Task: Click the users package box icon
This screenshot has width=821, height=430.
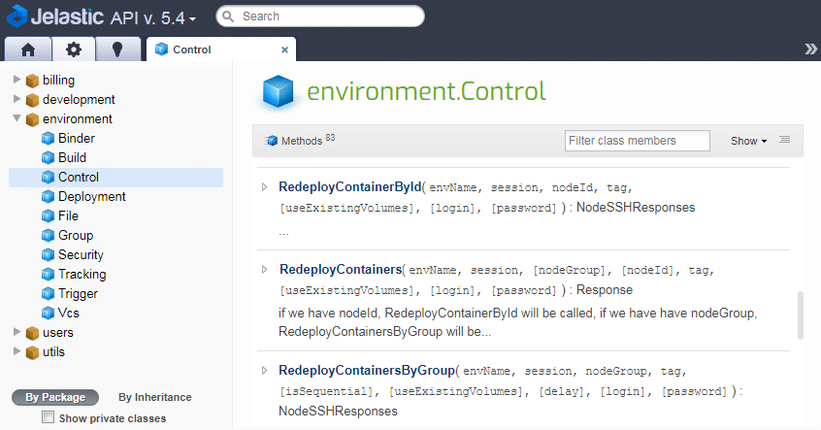Action: pyautogui.click(x=32, y=333)
